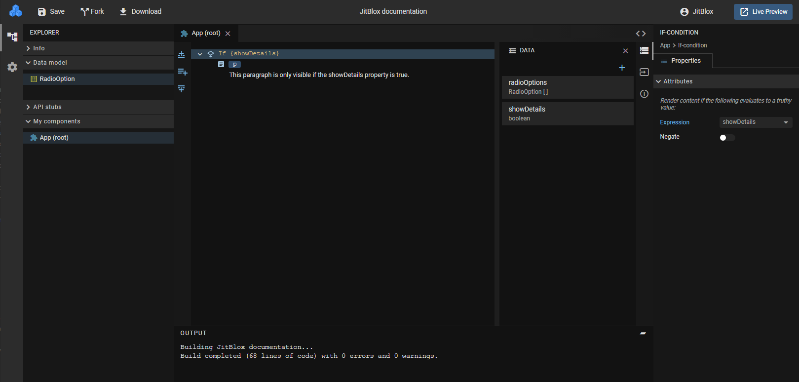Switch to the Properties tab

pos(685,61)
